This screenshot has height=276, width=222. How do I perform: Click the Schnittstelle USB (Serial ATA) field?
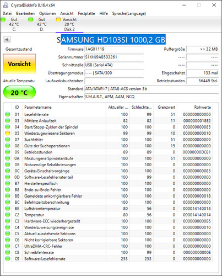pyautogui.click(x=114, y=65)
